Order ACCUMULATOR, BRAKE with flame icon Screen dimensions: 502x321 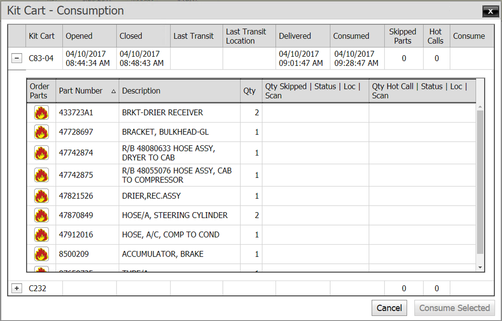(41, 254)
